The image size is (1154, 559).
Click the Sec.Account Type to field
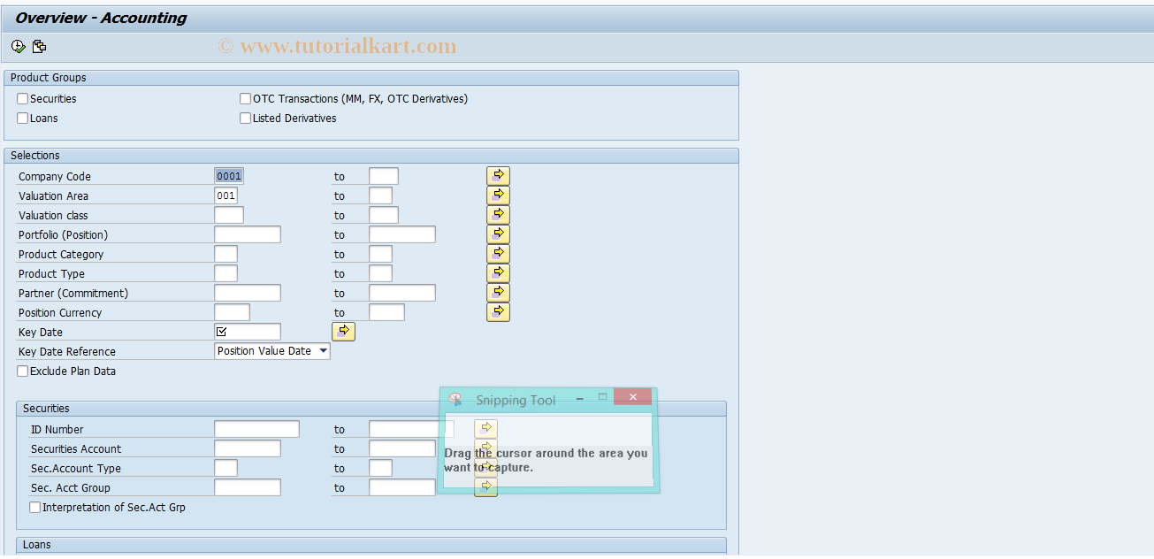point(380,468)
